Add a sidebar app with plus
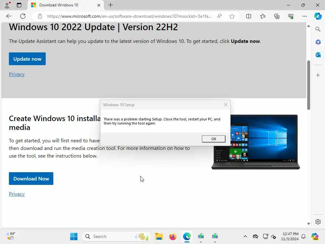The image size is (325, 244). (318, 75)
